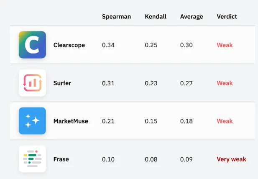Click the Weak verdict in Clearscope row

[x=225, y=45]
